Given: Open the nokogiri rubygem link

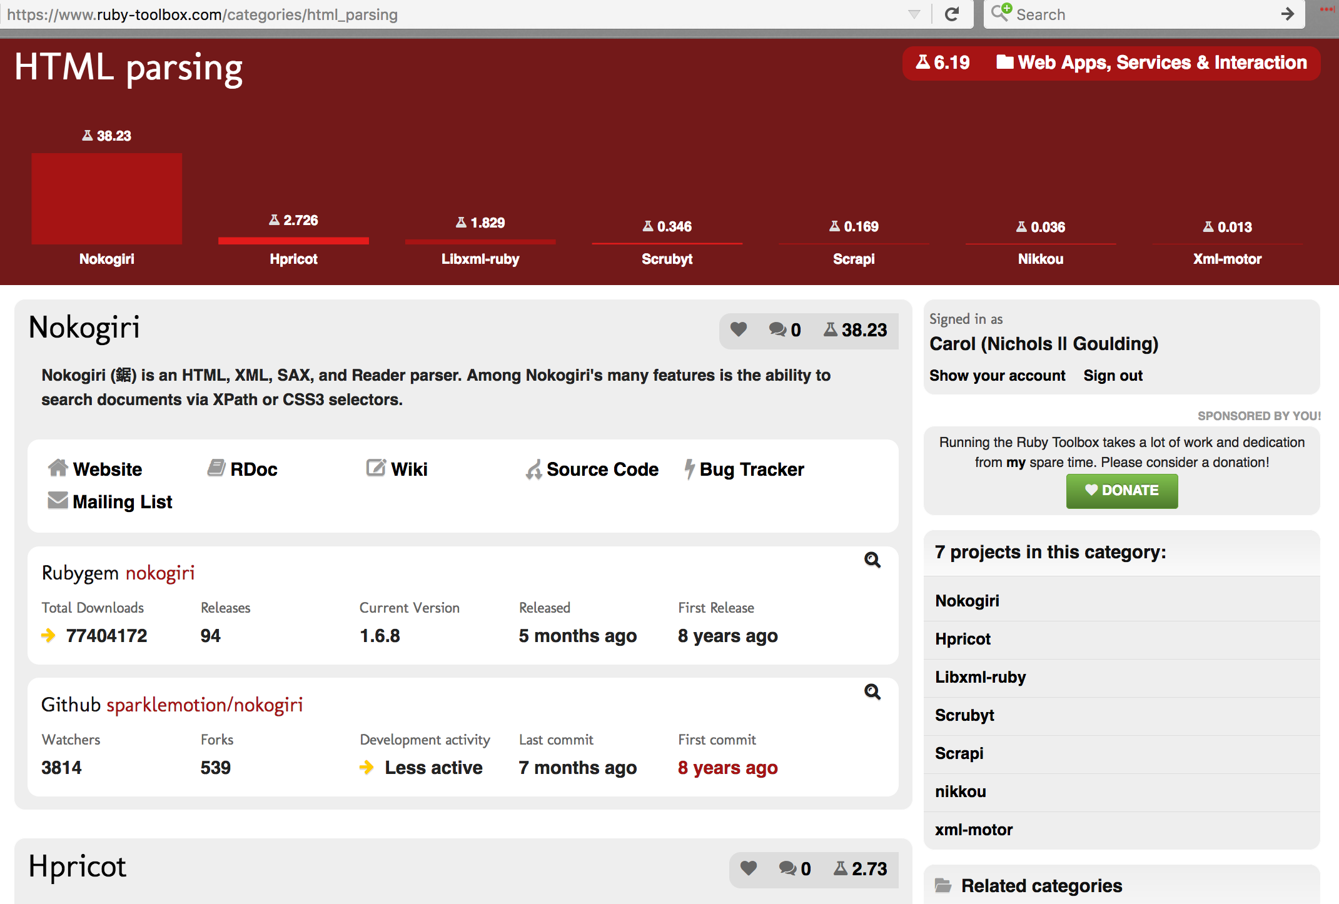Looking at the screenshot, I should [160, 573].
